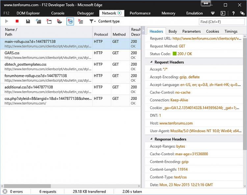Open the Parameters details tab
The height and width of the screenshot is (195, 247).
191,31
